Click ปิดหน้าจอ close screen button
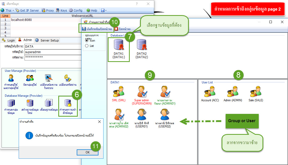 pyautogui.click(x=122, y=29)
